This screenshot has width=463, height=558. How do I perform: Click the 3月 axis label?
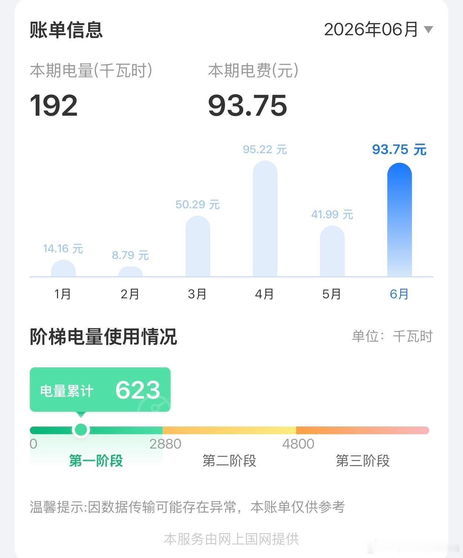[197, 294]
